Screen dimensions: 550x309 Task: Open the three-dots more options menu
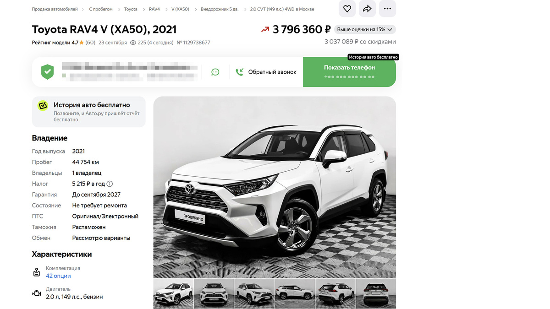pyautogui.click(x=387, y=9)
